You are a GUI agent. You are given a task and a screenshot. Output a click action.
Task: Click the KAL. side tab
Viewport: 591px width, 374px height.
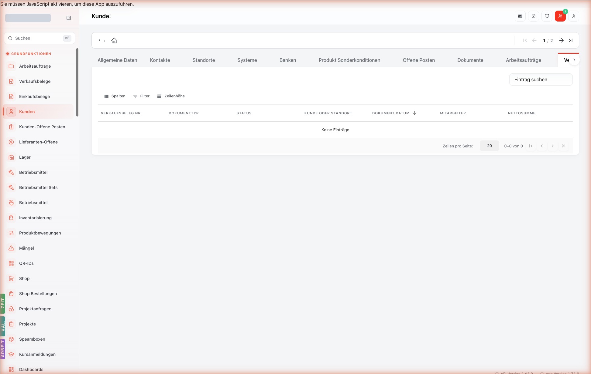tap(3, 326)
